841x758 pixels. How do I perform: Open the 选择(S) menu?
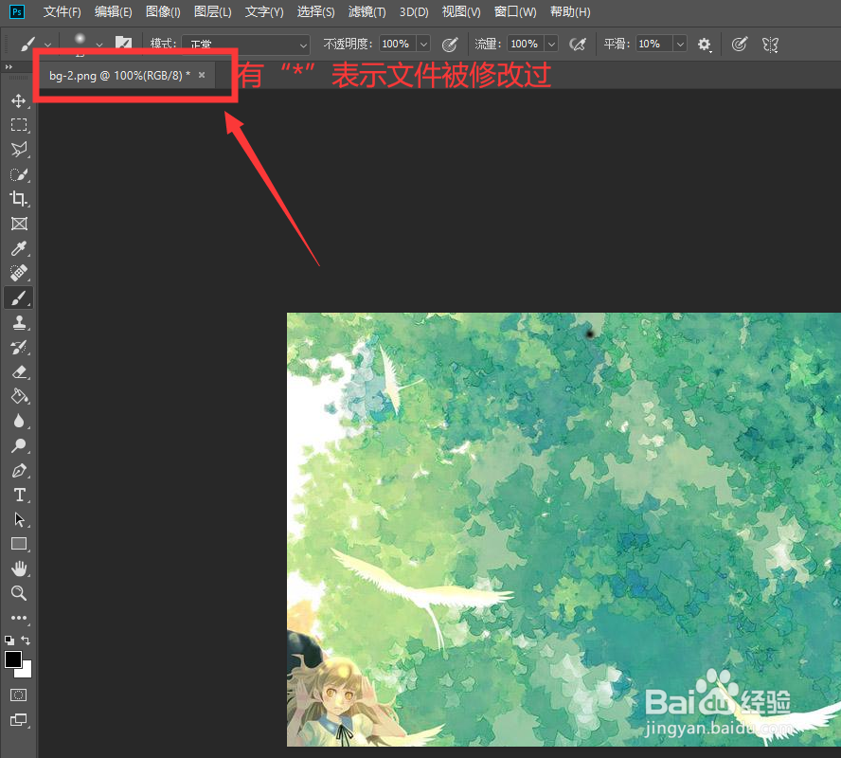click(315, 11)
